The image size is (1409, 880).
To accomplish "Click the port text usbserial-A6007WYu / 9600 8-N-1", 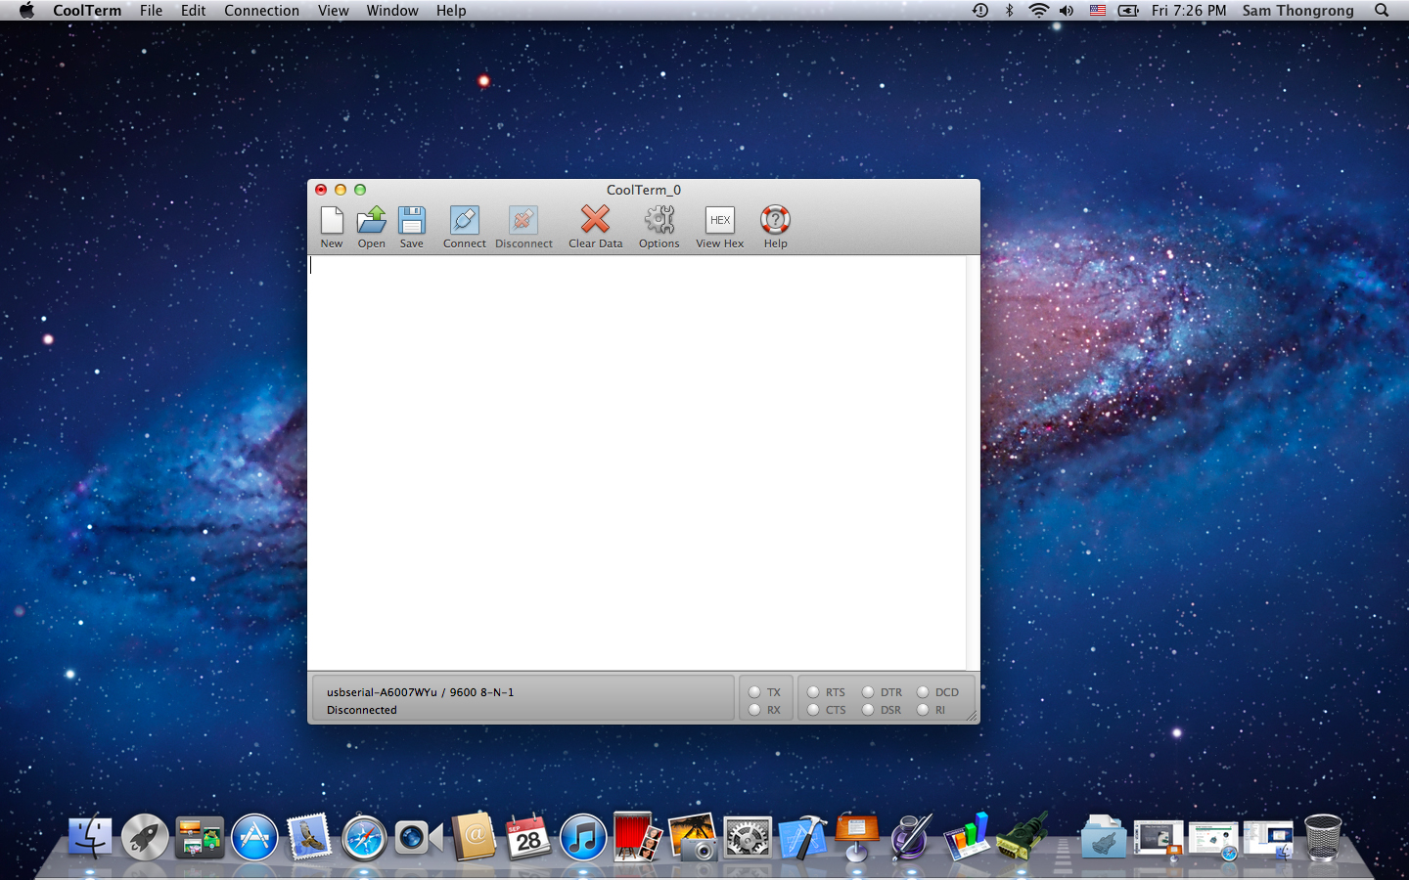I will [x=420, y=692].
